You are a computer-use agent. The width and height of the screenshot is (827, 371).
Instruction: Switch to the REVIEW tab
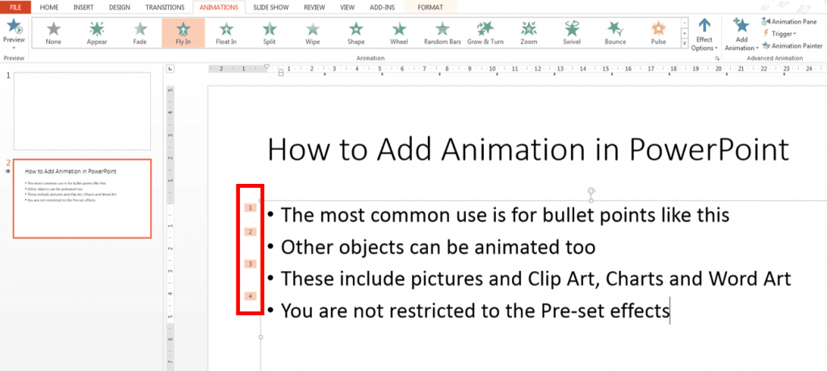coord(314,7)
